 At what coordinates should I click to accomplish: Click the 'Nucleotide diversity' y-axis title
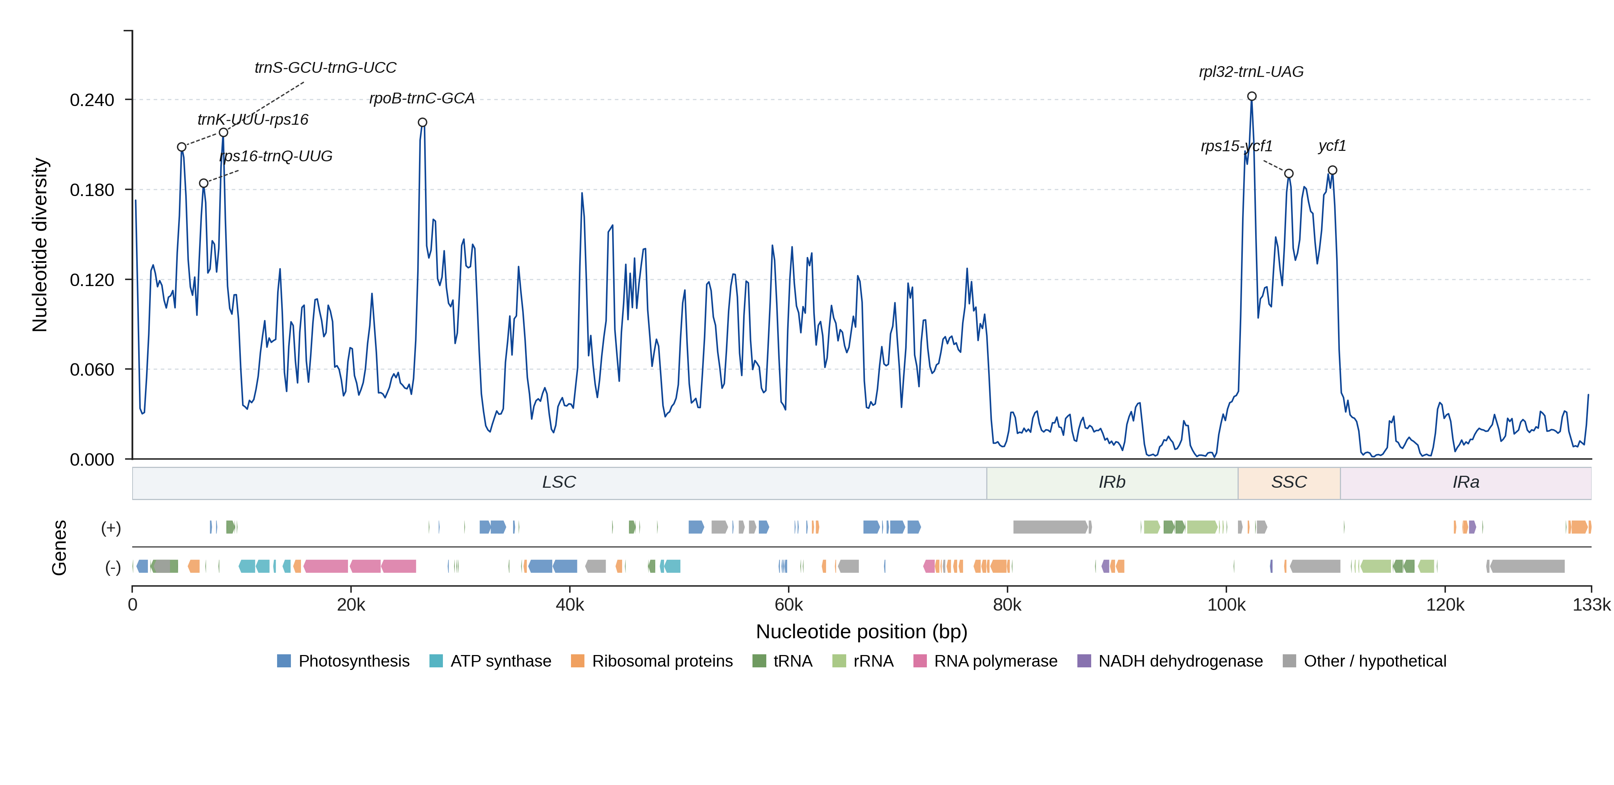[40, 245]
